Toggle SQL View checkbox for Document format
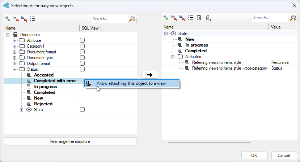Image resolution: width=300 pixels, height=162 pixels. (82, 52)
